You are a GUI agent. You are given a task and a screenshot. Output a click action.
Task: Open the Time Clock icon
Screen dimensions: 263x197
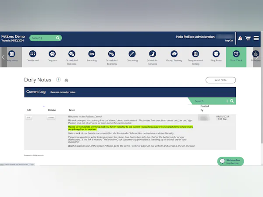tap(236, 54)
